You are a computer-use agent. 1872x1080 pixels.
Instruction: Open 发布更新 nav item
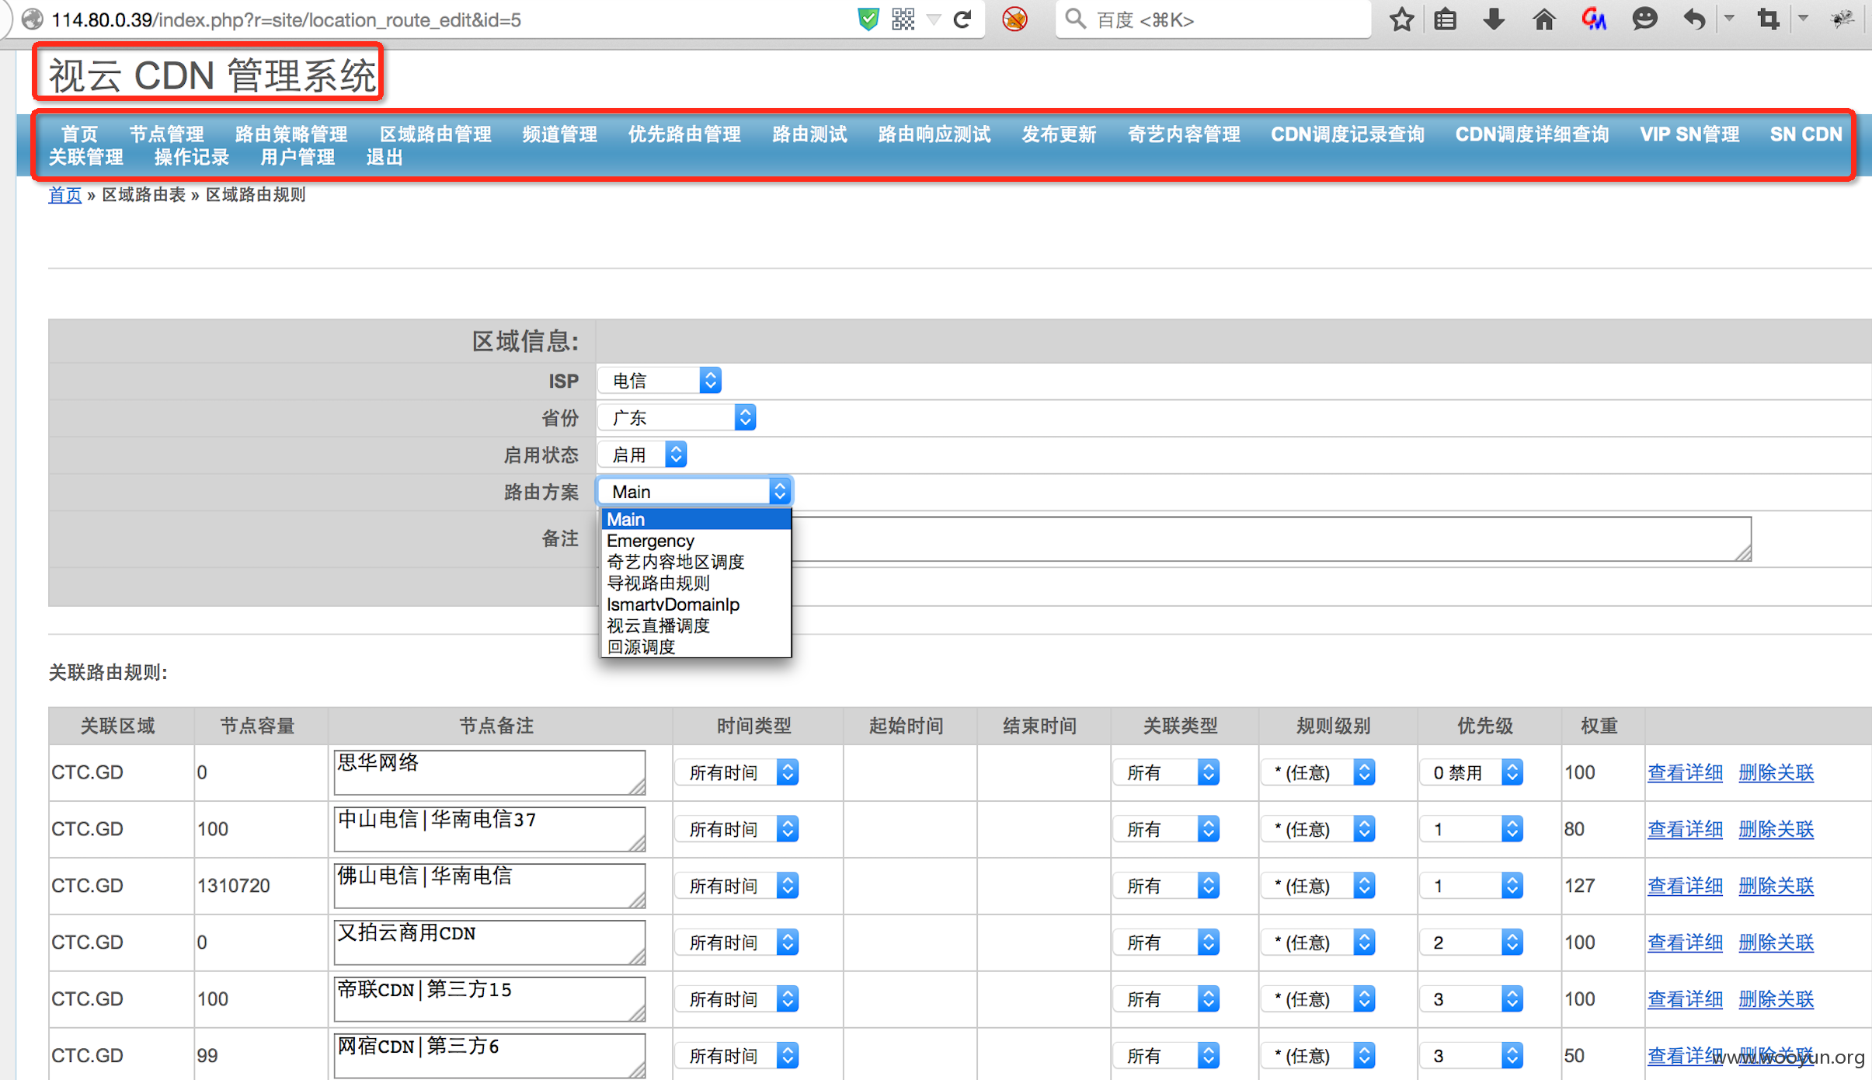(1059, 134)
